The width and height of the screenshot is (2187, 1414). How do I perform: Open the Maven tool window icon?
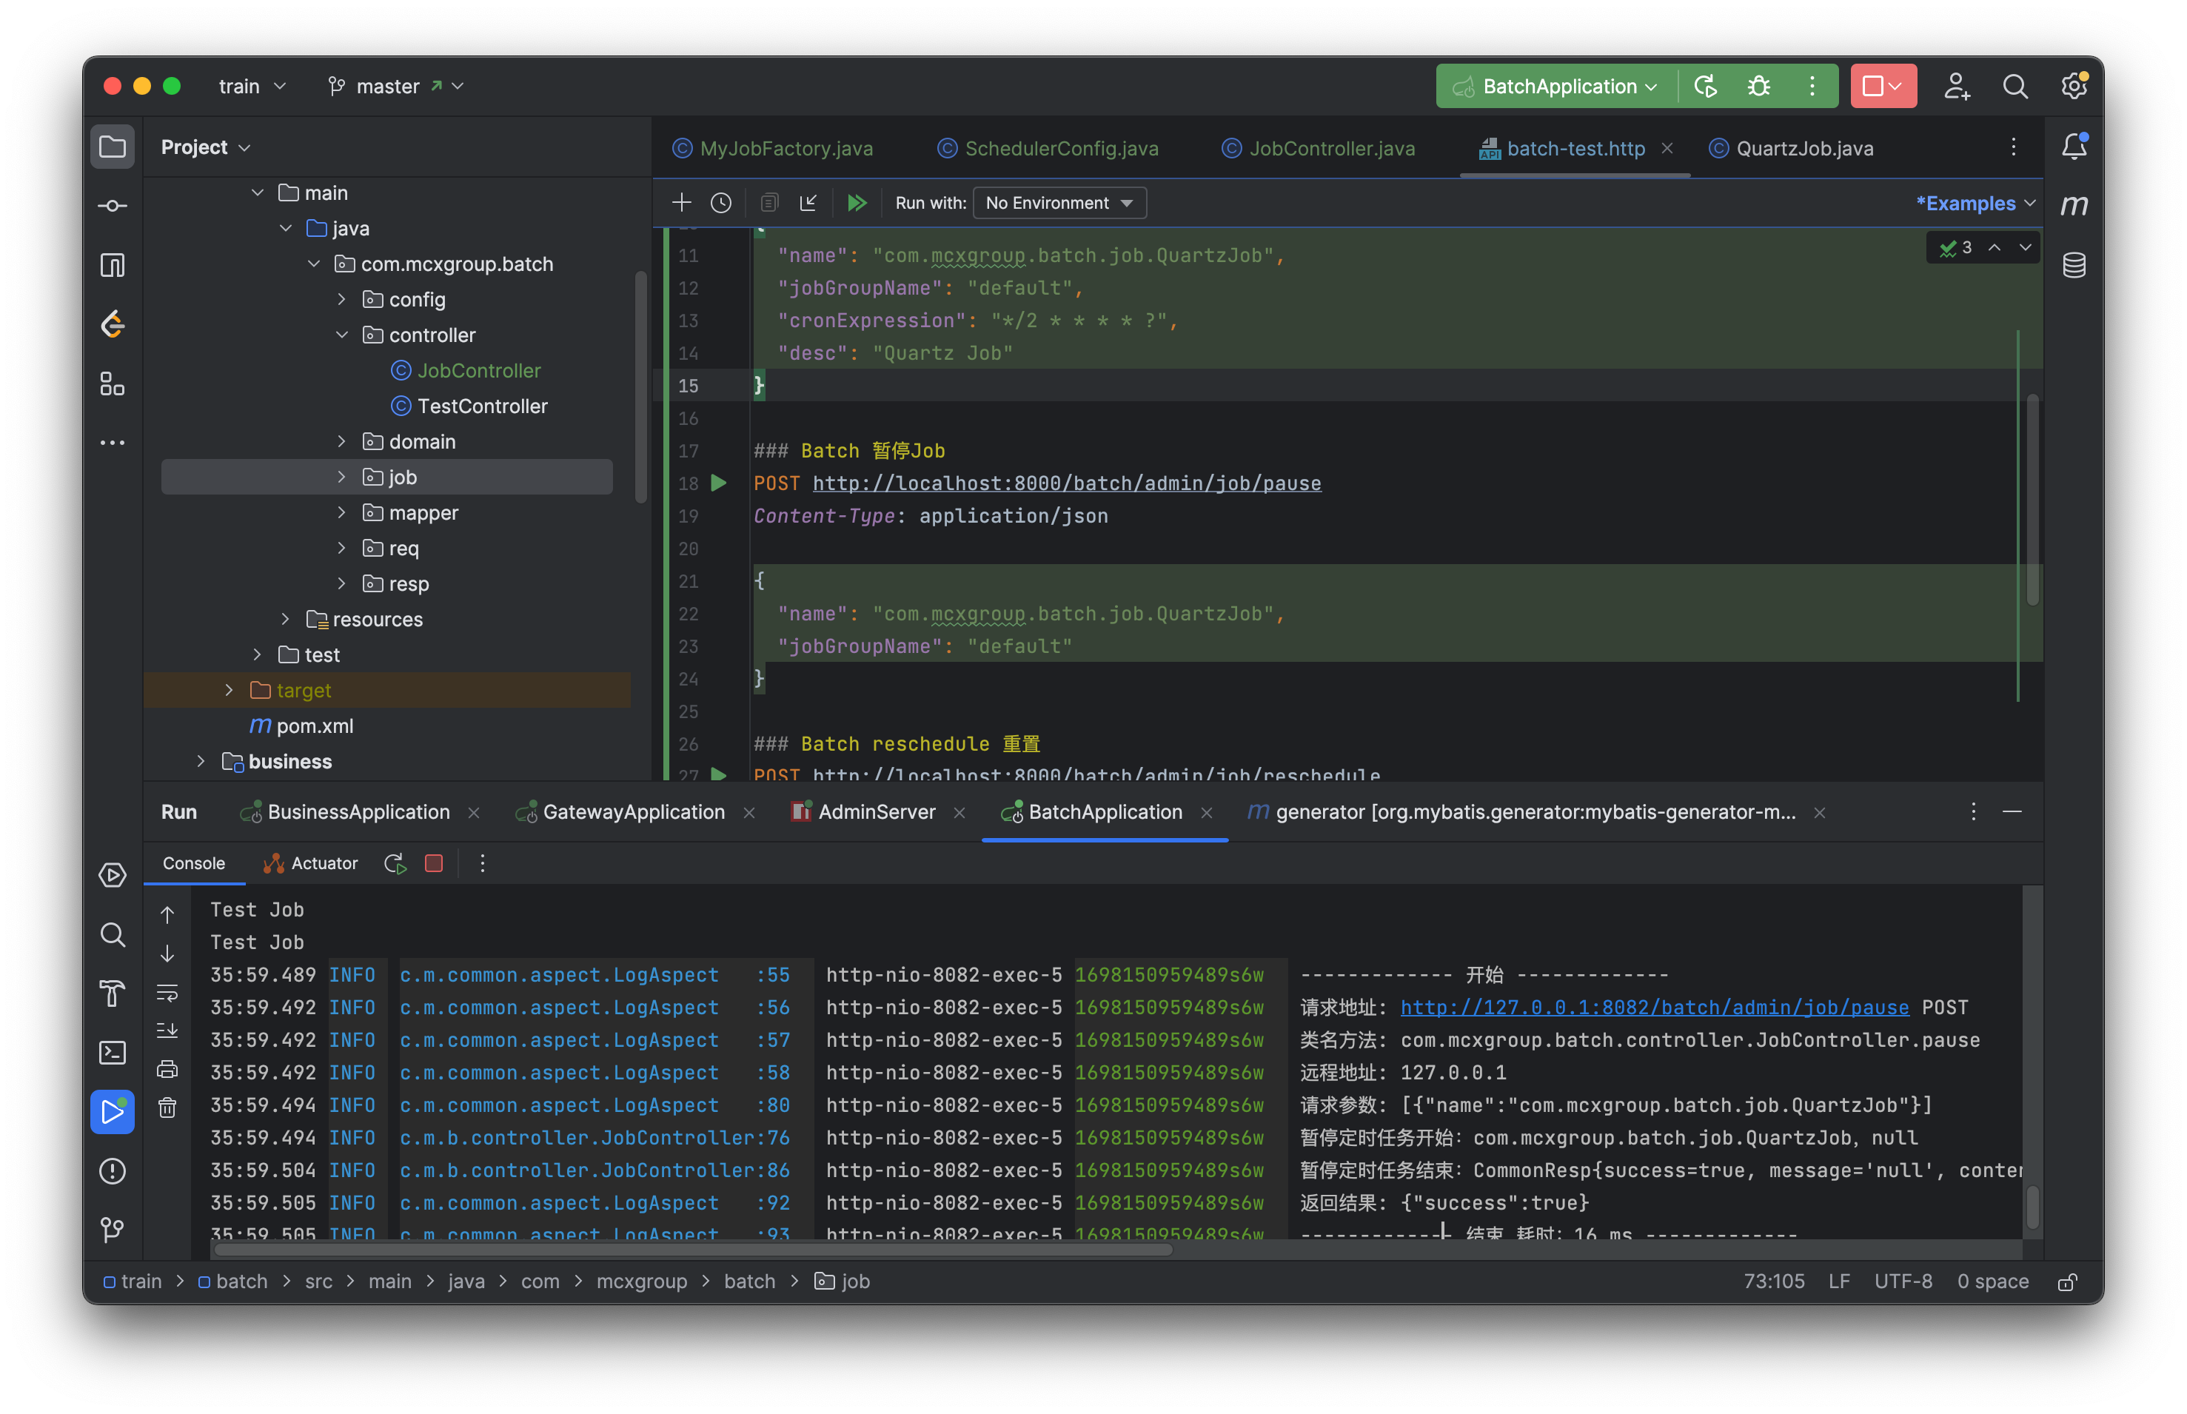coord(2073,205)
